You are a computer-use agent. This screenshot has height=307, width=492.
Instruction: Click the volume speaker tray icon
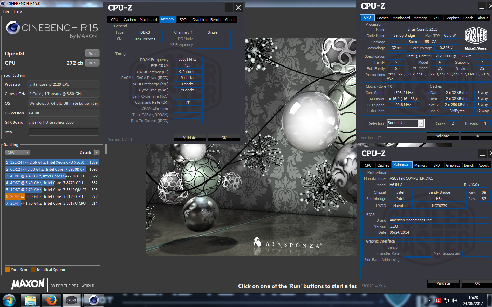(454, 301)
